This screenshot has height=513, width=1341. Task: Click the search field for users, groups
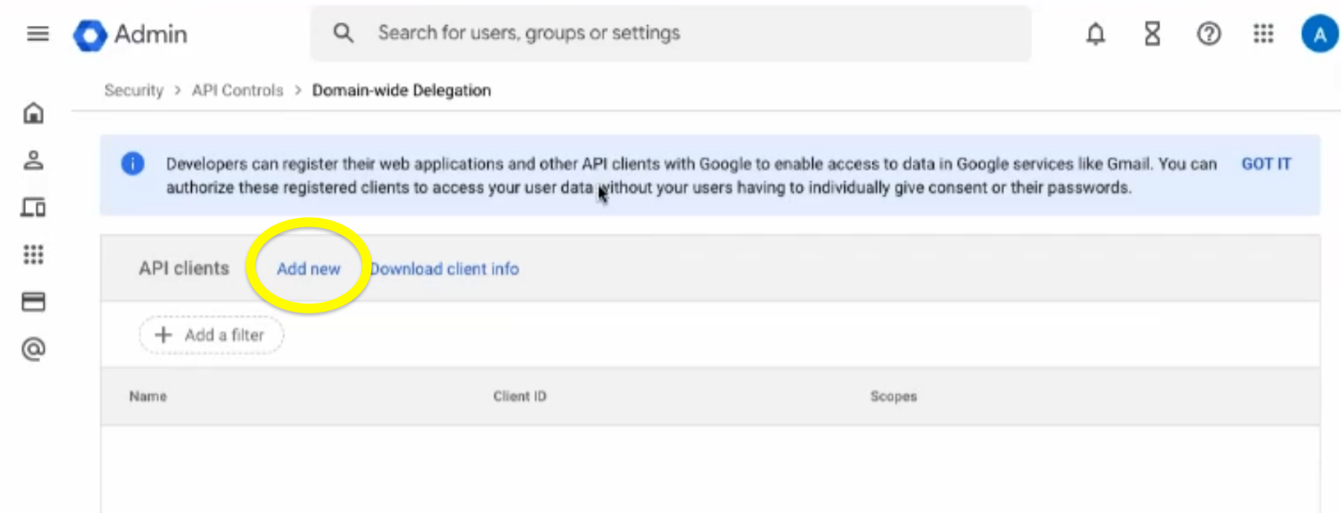(670, 34)
